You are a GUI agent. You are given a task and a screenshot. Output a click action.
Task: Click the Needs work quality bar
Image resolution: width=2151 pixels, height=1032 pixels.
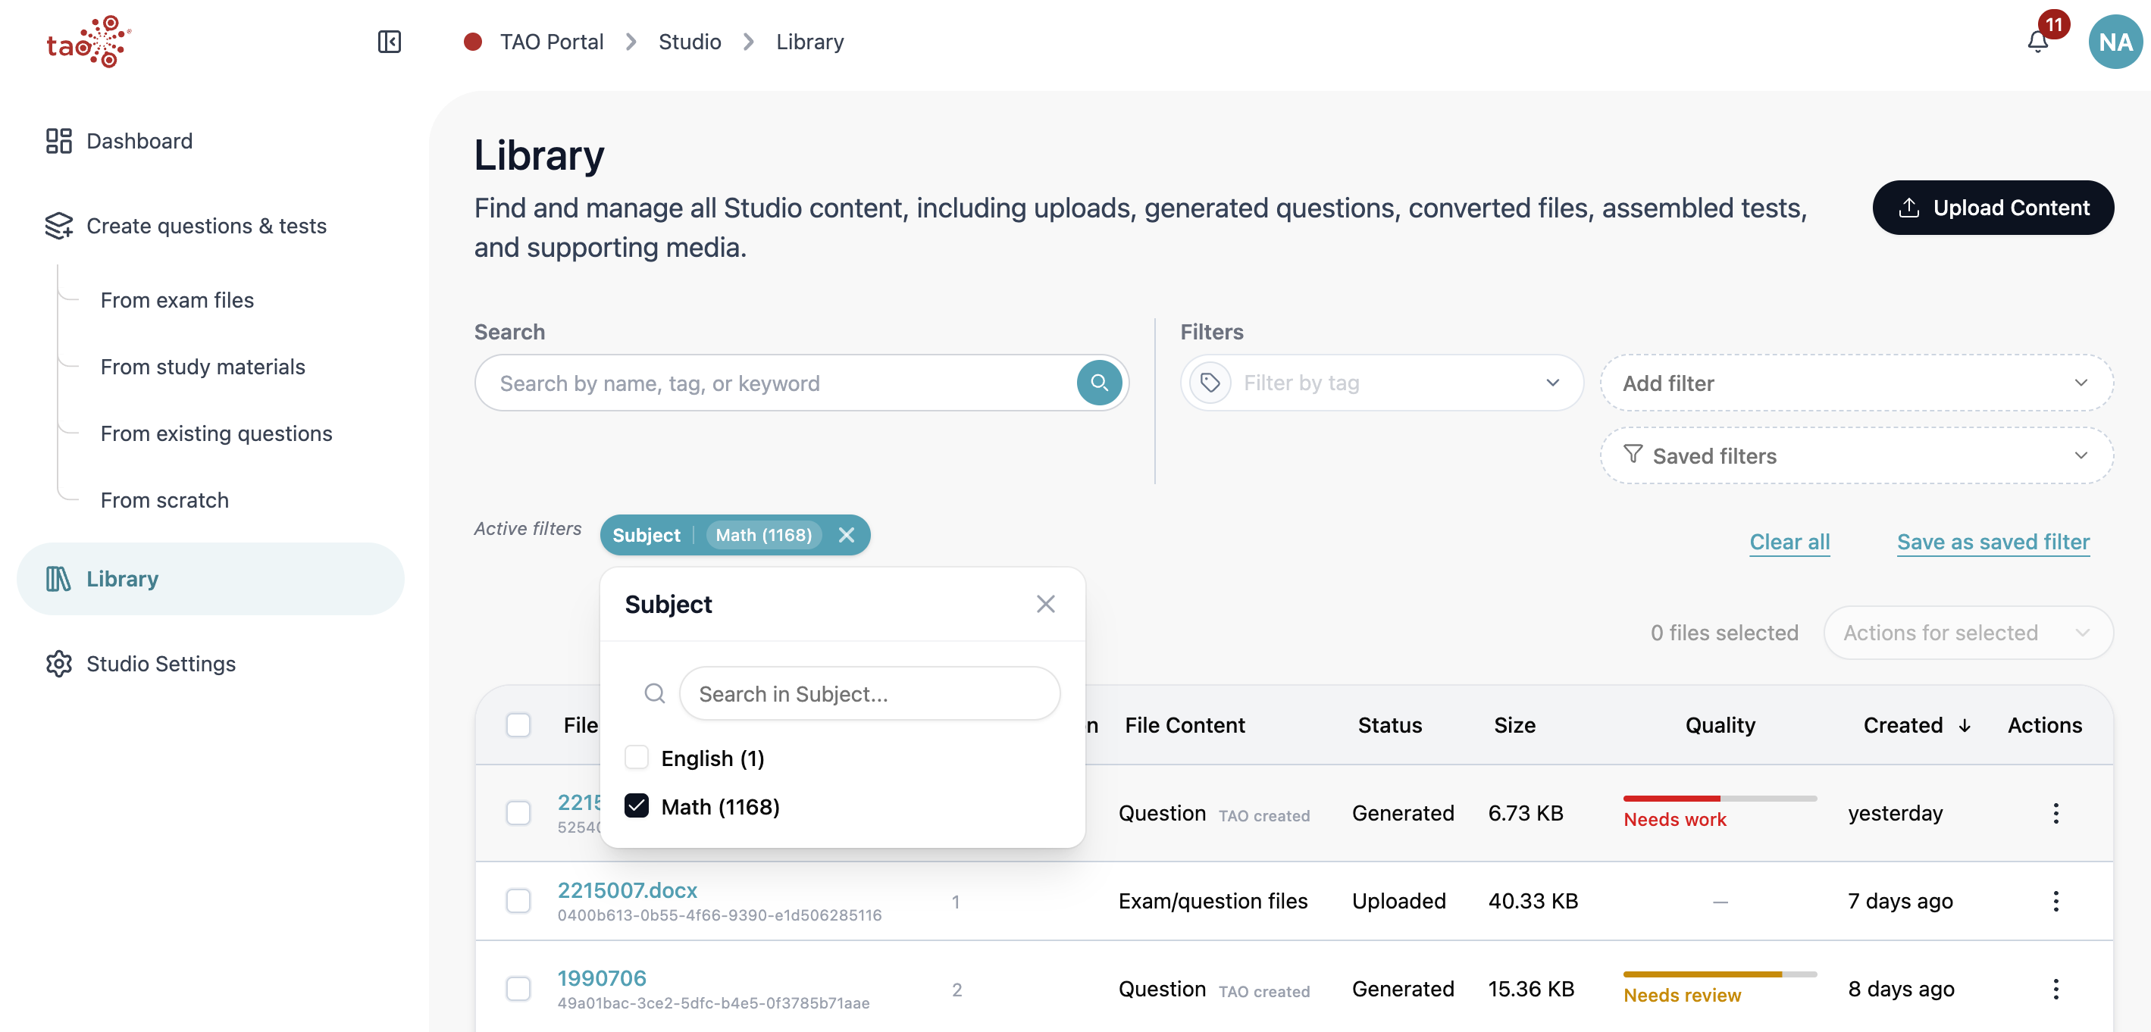coord(1720,798)
